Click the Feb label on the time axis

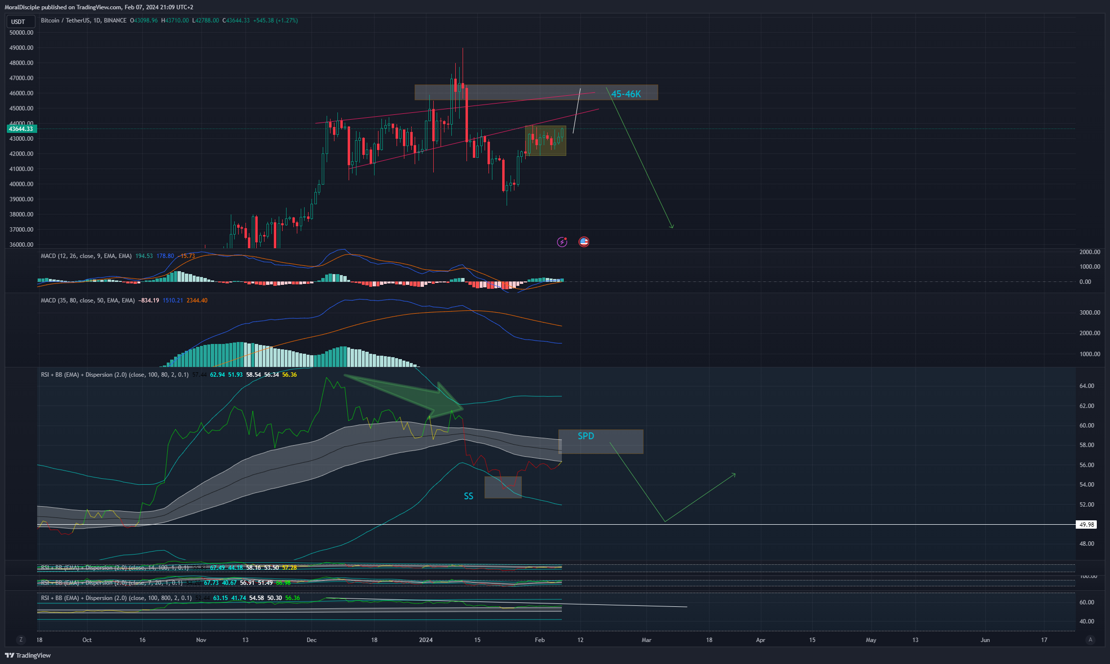click(x=539, y=640)
